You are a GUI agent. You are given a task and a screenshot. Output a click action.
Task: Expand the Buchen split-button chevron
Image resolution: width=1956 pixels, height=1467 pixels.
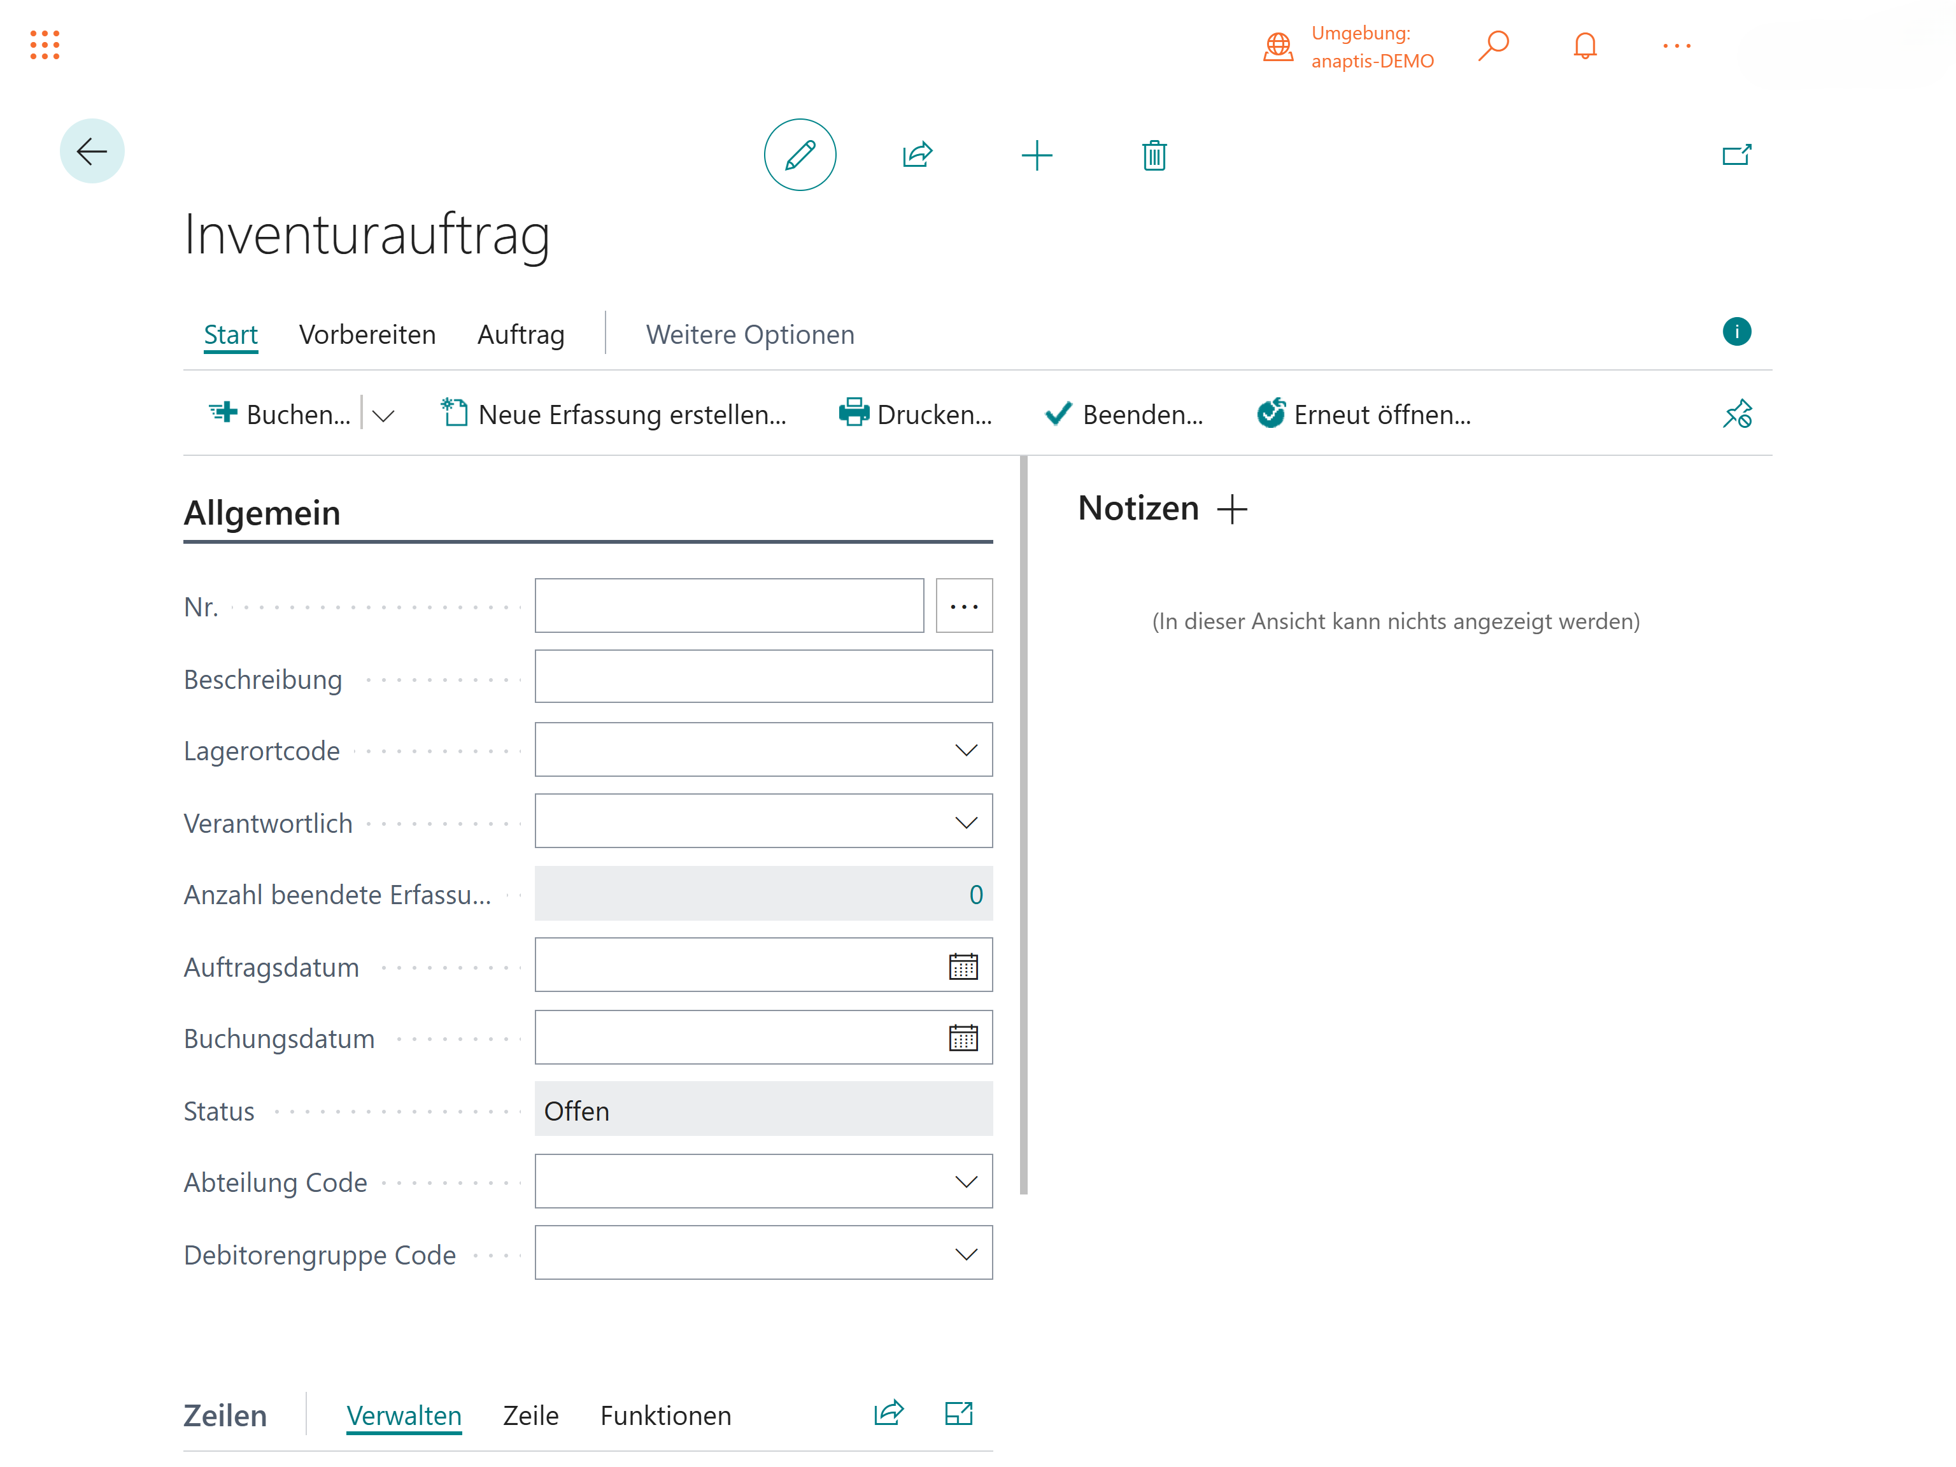[383, 416]
